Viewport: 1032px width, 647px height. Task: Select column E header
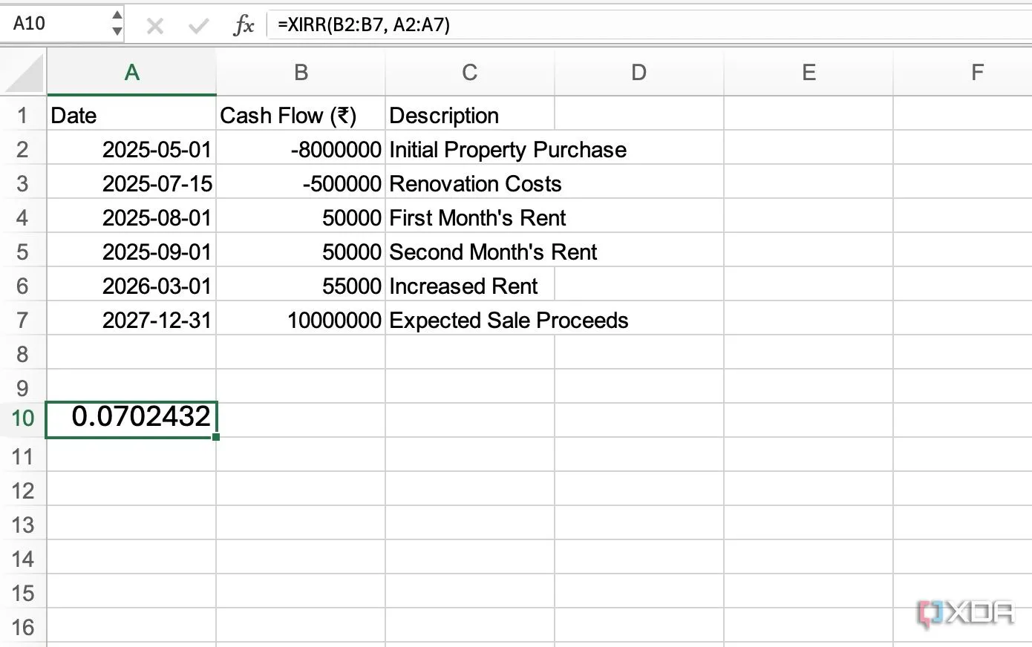[808, 73]
